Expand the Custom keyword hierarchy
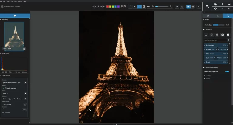Screen dimensions: 233x125 tap(205, 75)
